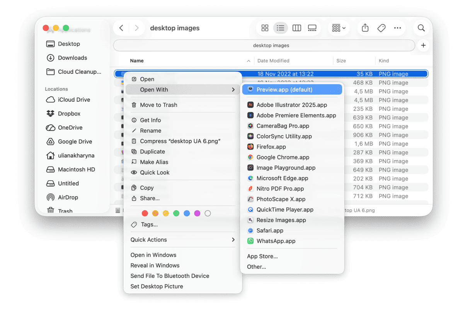
Task: Choose Send File To Bluetooth Device
Action: tap(182, 276)
